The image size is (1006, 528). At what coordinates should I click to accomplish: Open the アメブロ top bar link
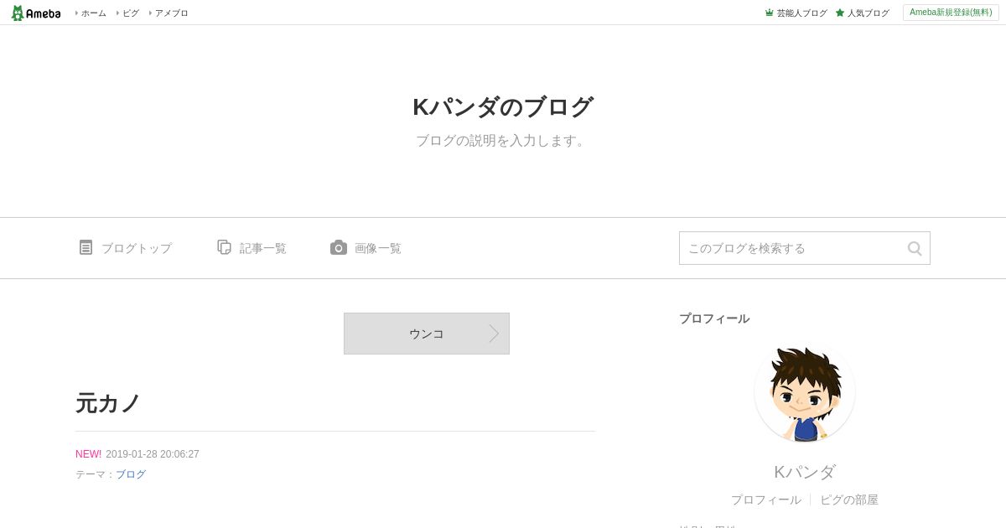[171, 13]
